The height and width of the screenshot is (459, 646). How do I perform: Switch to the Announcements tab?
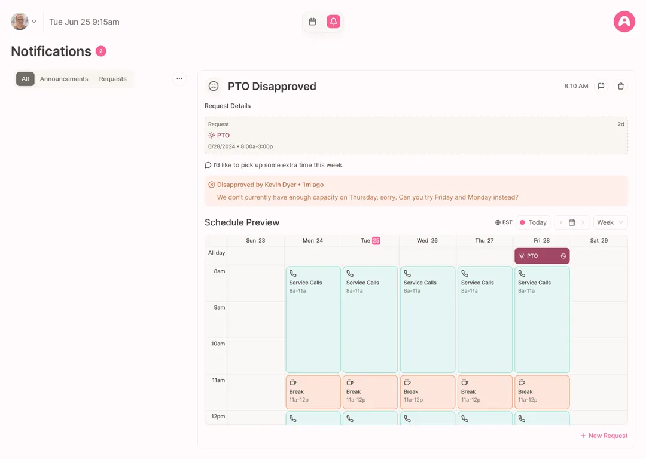point(64,79)
